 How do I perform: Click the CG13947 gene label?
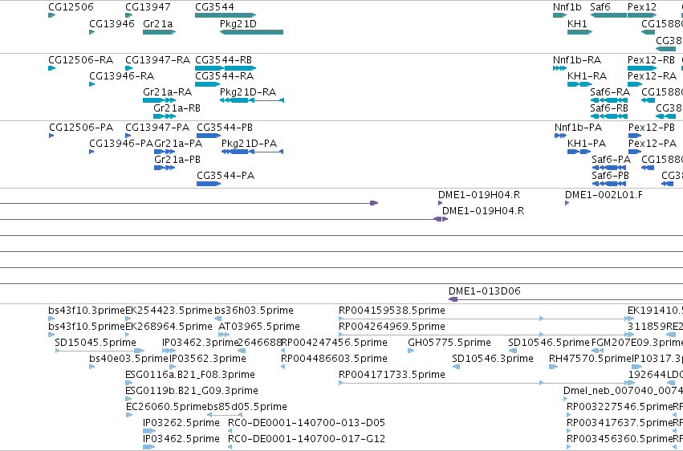[148, 7]
